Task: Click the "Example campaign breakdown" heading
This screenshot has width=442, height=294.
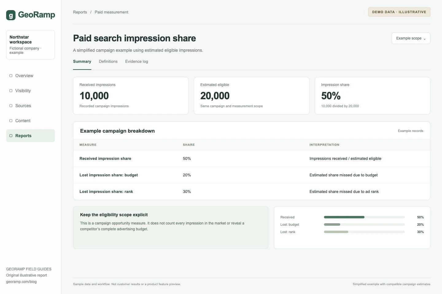Action: point(117,131)
